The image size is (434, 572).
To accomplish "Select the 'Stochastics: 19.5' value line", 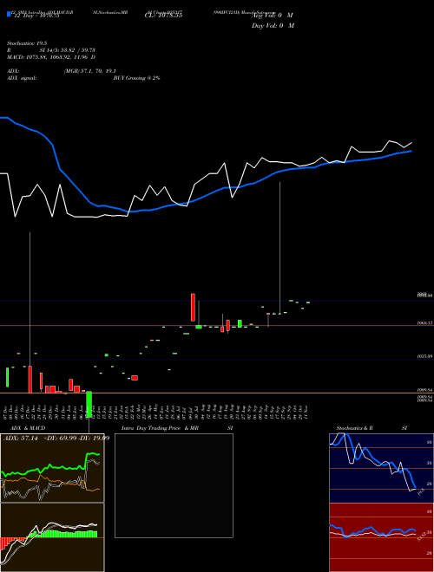I will click(x=27, y=43).
